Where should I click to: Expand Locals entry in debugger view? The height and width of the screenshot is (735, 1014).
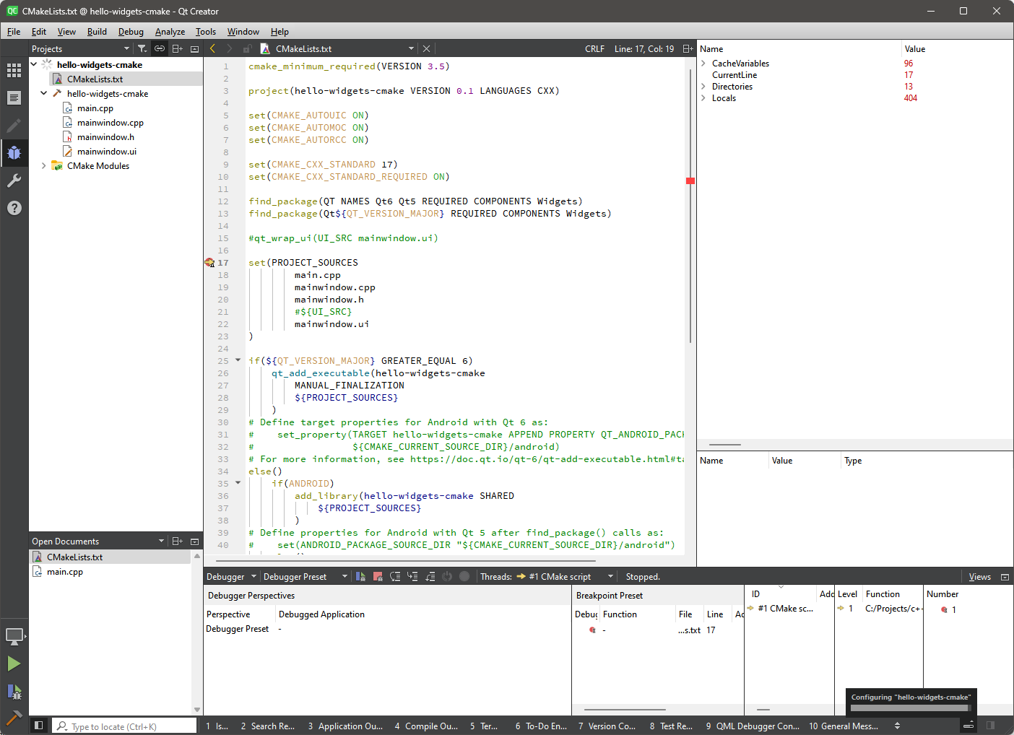pyautogui.click(x=703, y=98)
